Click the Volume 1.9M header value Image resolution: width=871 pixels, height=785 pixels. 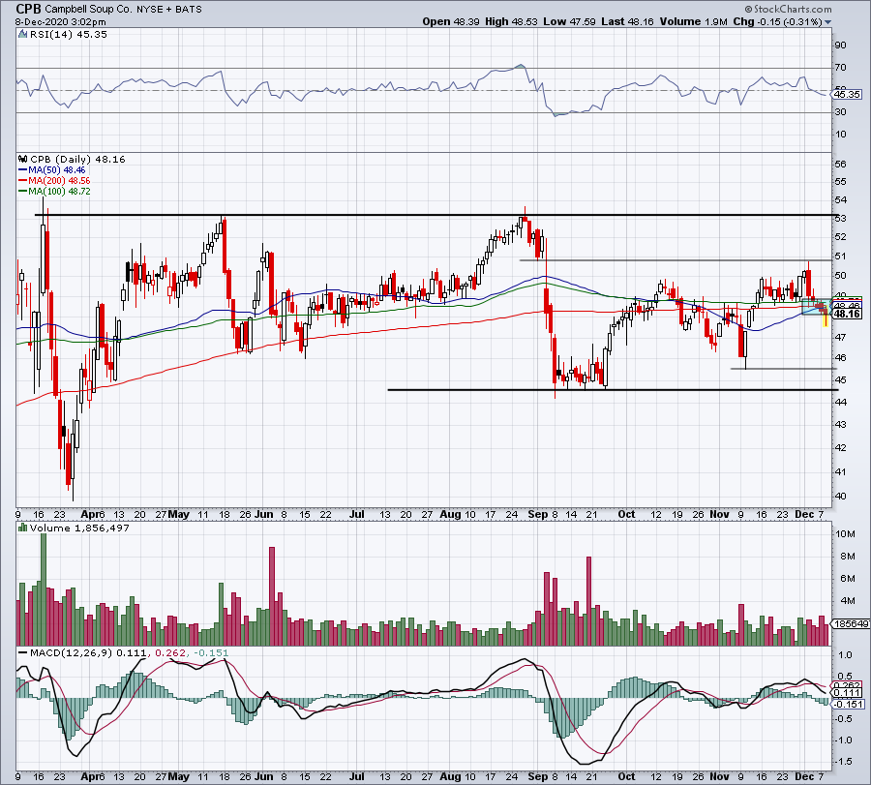coord(693,21)
